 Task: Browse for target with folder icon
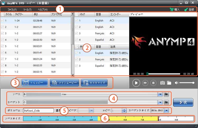(166, 102)
